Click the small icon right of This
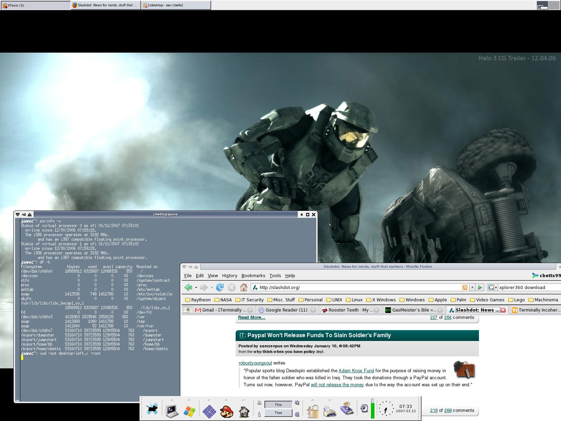The image size is (561, 421). tap(297, 403)
